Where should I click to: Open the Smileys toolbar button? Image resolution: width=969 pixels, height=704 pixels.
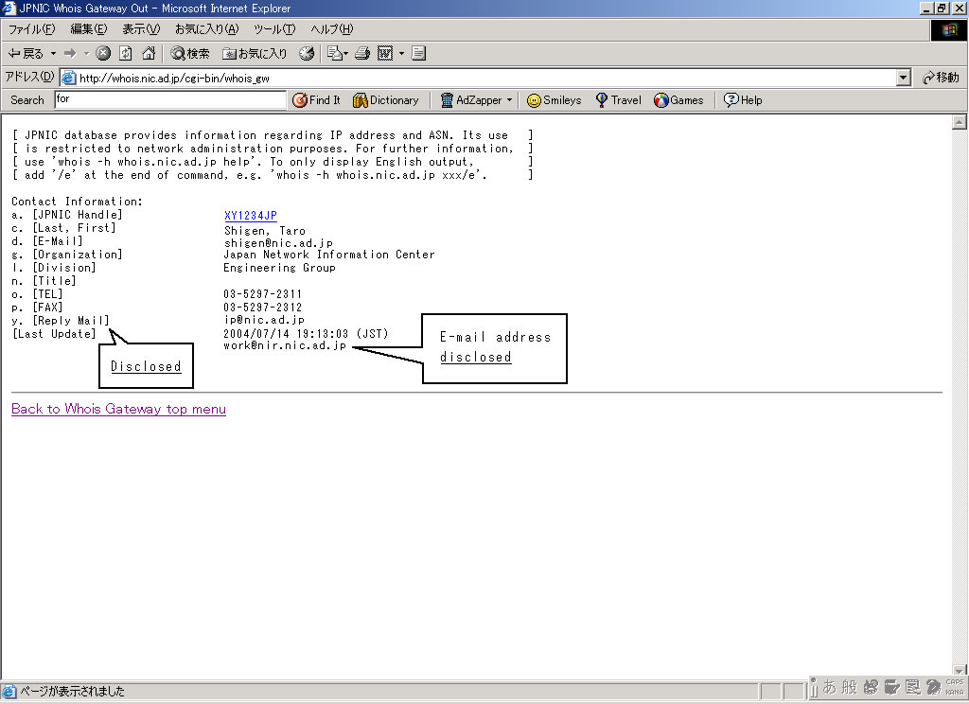pos(554,100)
